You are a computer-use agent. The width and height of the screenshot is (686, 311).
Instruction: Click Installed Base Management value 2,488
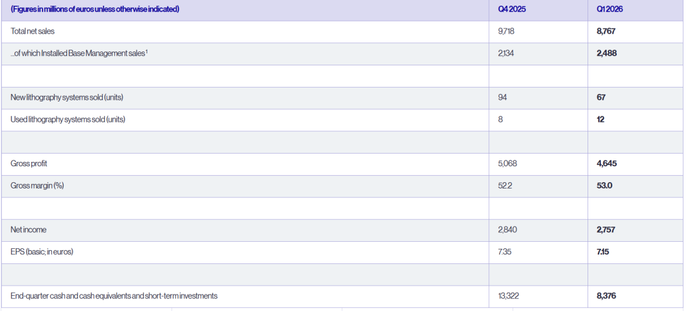click(607, 53)
